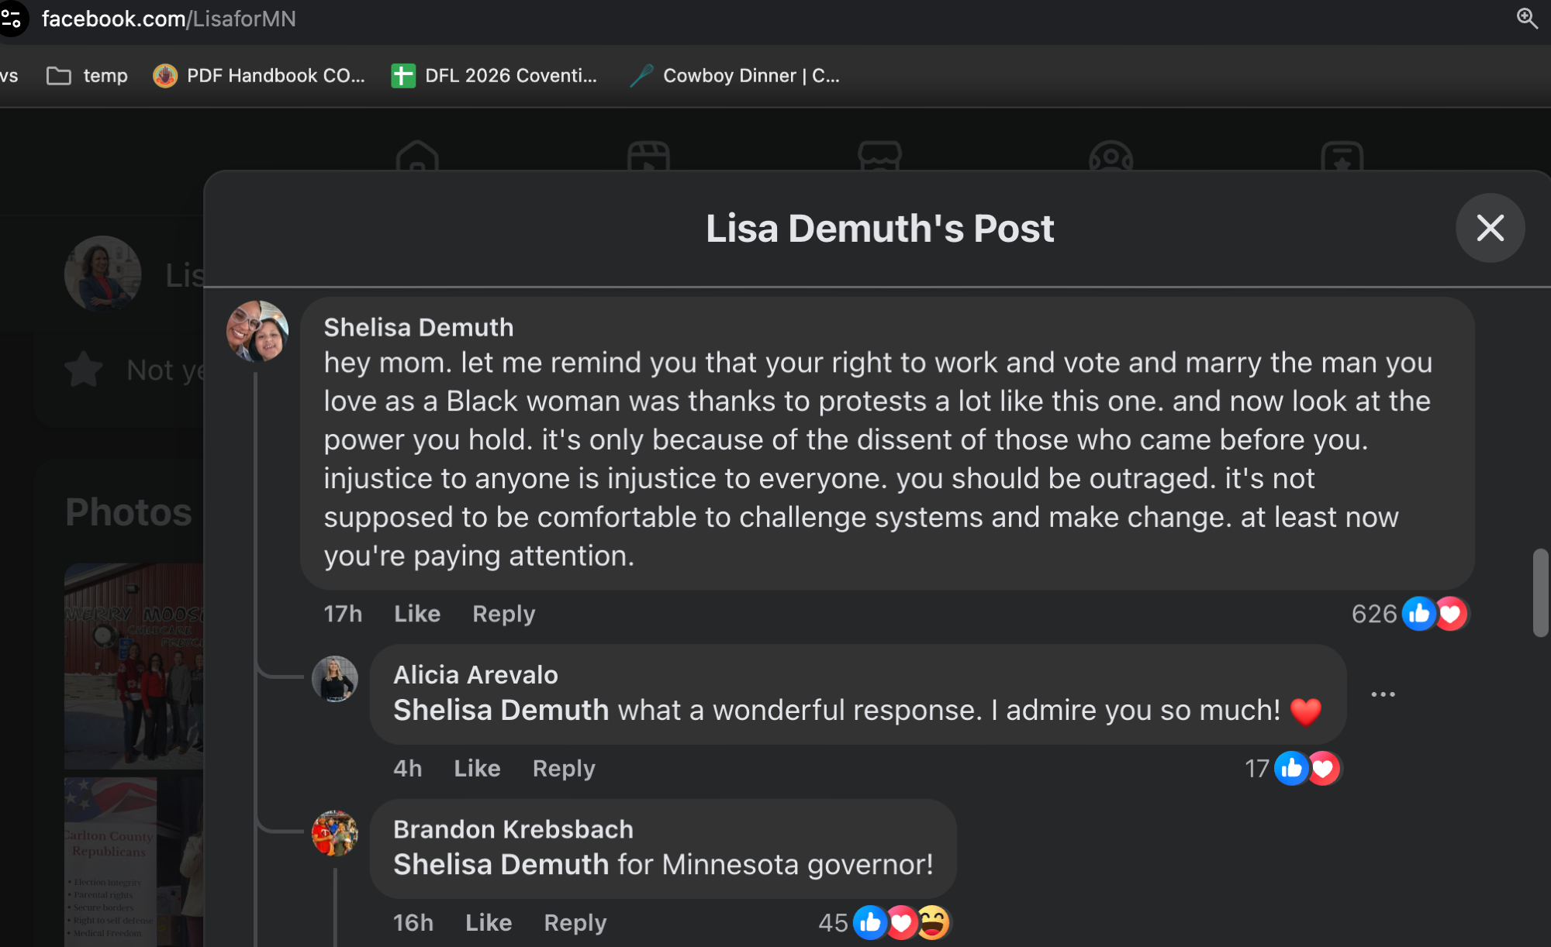1551x947 pixels.
Task: Open PDF Handbook CO bookmark
Action: (260, 75)
